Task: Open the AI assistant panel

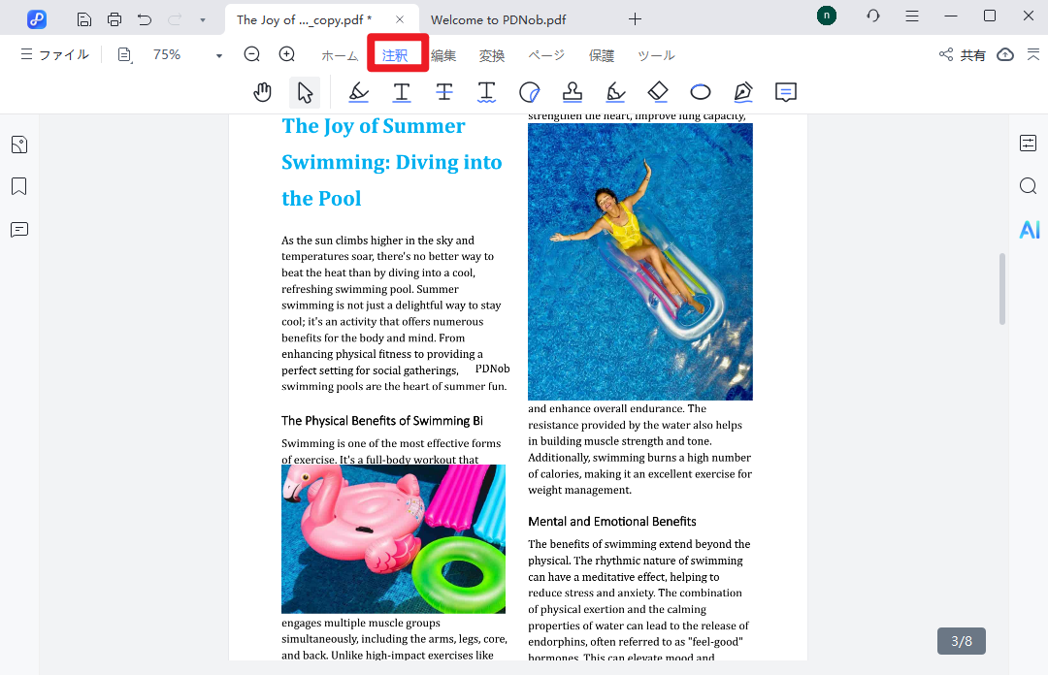Action: (x=1029, y=230)
